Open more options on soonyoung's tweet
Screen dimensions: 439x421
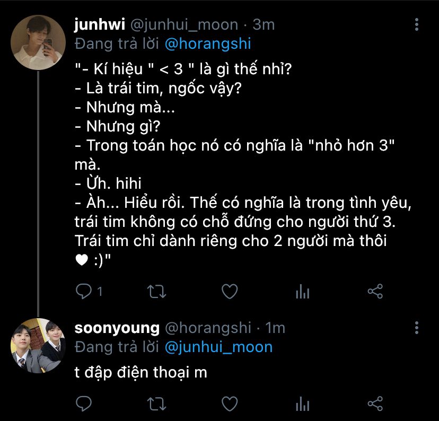(417, 328)
